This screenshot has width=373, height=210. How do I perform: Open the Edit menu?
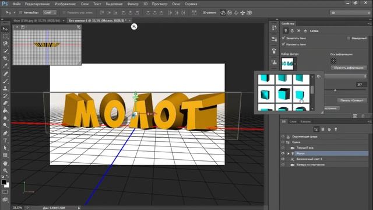coord(37,4)
